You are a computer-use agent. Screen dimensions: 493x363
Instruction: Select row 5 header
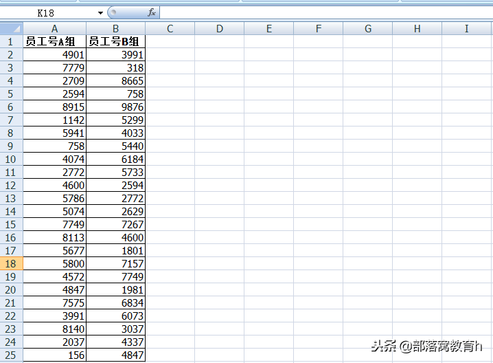(x=11, y=93)
